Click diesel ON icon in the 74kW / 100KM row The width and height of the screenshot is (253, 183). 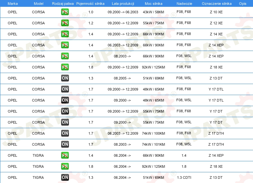click(65, 133)
